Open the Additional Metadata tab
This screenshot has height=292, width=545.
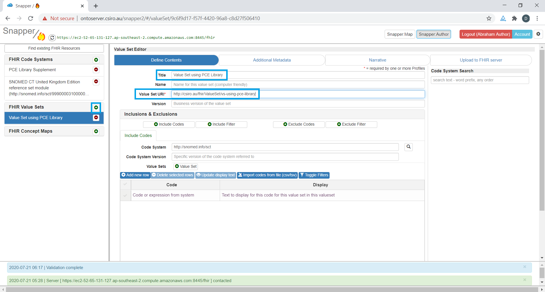pyautogui.click(x=272, y=60)
